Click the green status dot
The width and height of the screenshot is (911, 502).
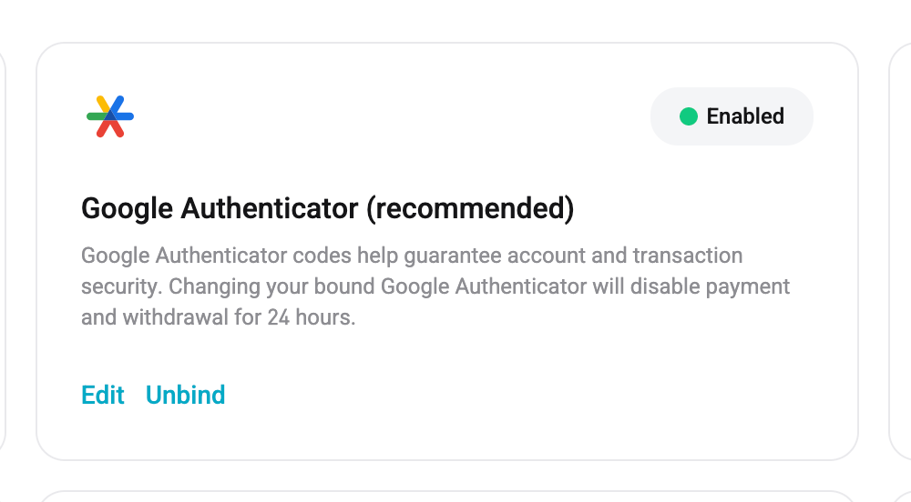point(689,116)
